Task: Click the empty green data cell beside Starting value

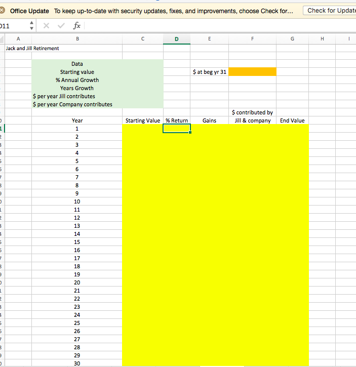Action: point(143,72)
